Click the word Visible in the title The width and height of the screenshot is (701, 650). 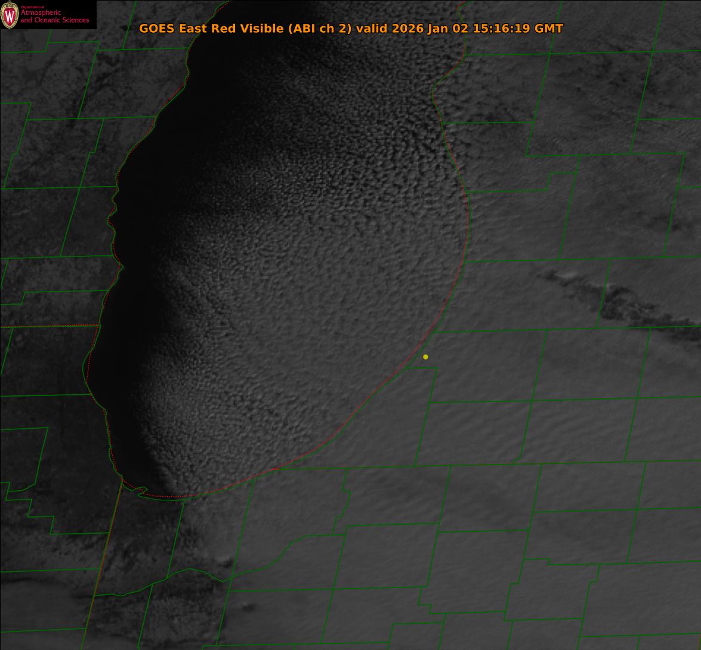[260, 29]
